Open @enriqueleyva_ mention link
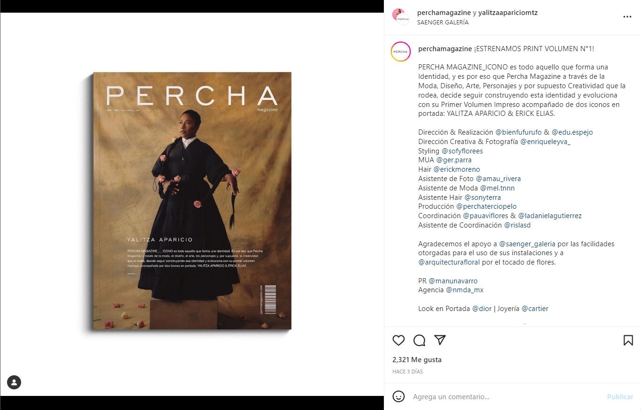The width and height of the screenshot is (641, 410). [545, 142]
